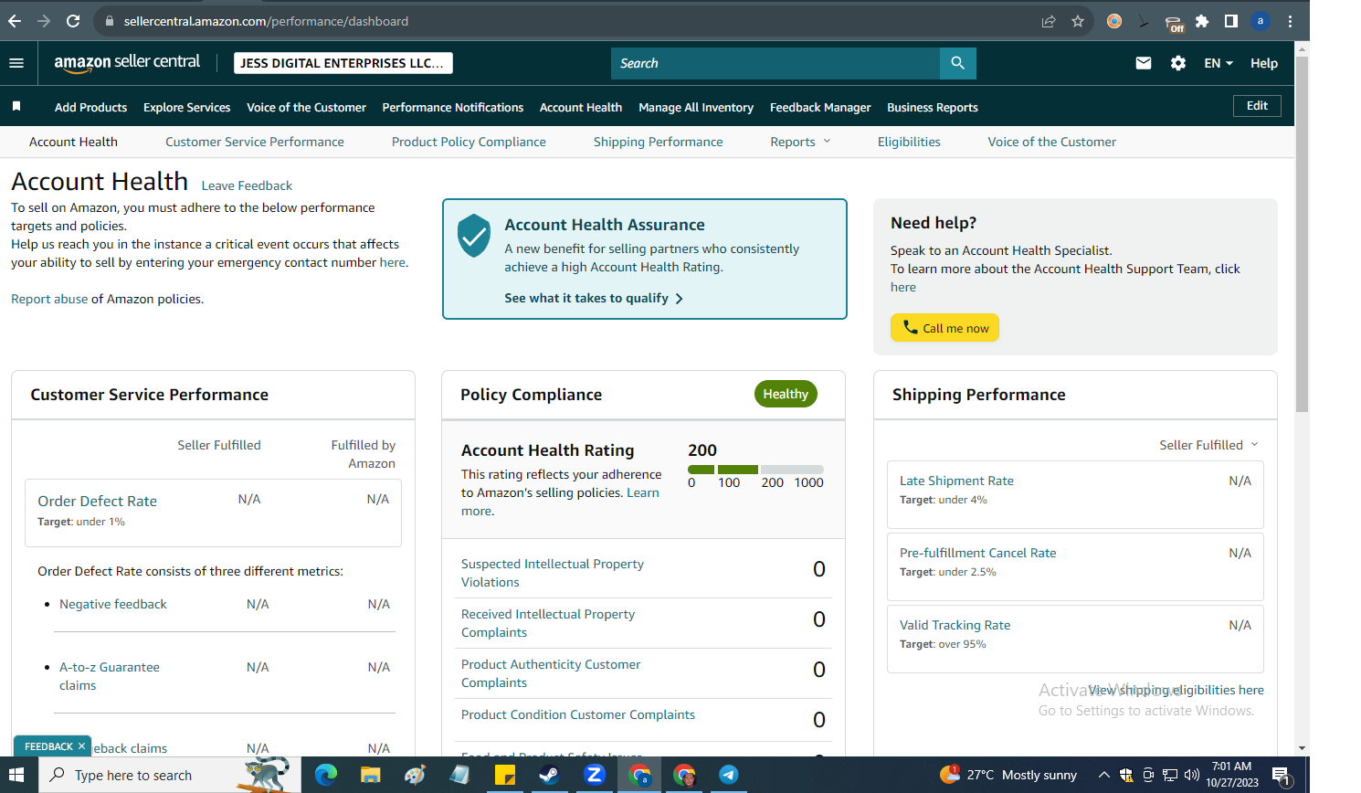Open the Pre-fulfillment Cancel Rate link
1361x793 pixels.
977,553
